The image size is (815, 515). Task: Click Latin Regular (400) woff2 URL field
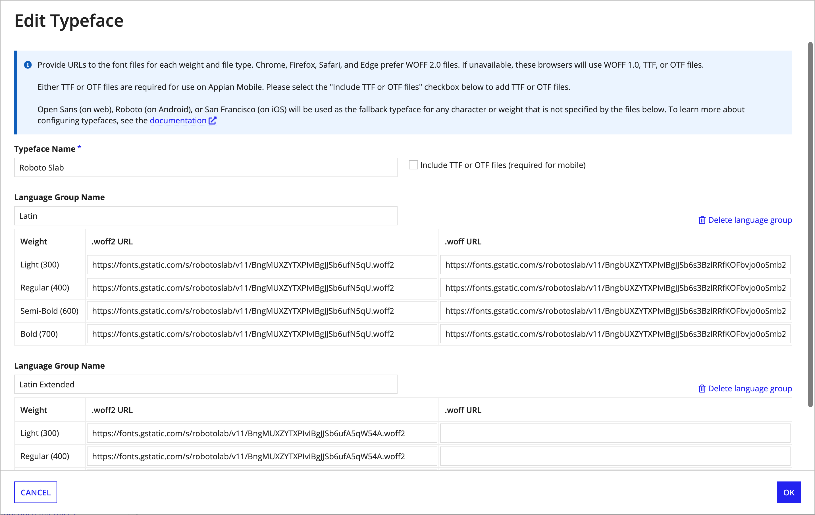click(x=262, y=287)
